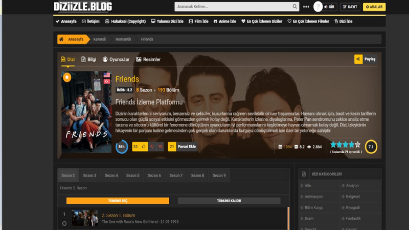Screen dimensions: 409x230
Task: Open the Komedi breadcrumb link
Action: click(99, 39)
